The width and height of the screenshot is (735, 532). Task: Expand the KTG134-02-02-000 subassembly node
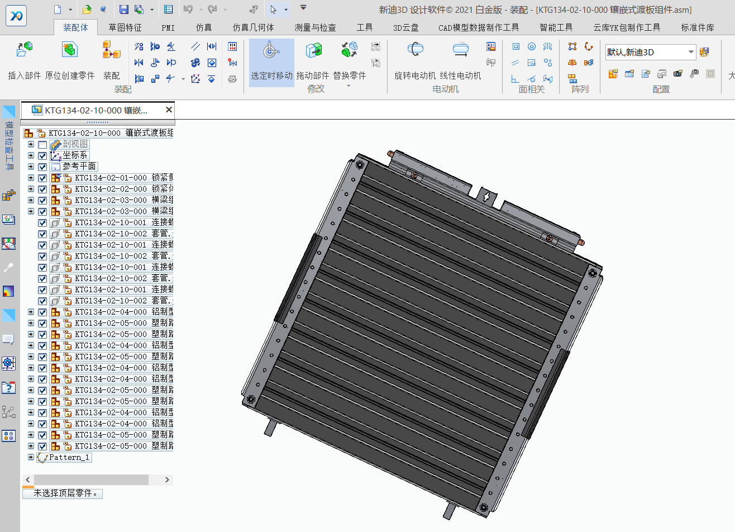[x=31, y=189]
